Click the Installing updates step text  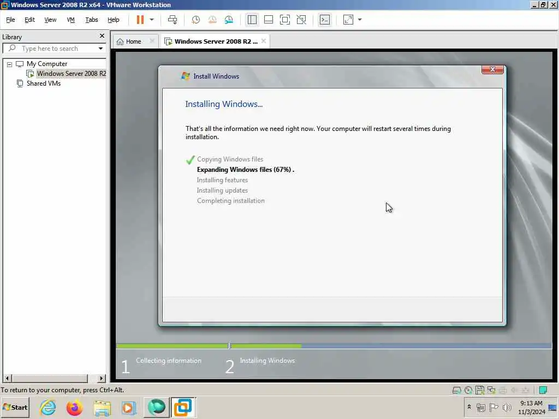point(223,190)
